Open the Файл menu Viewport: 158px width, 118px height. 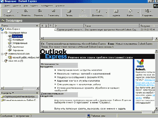tap(7, 6)
